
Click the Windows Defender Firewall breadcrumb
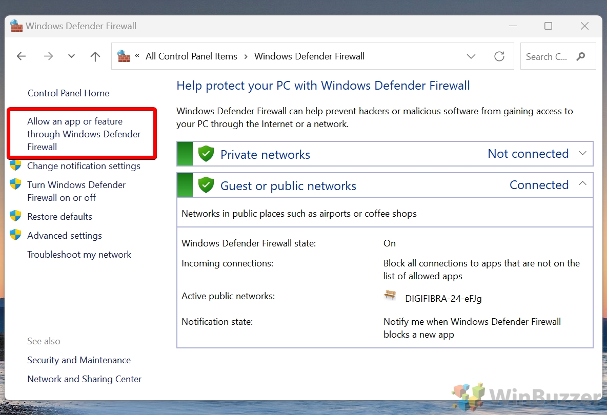(309, 56)
